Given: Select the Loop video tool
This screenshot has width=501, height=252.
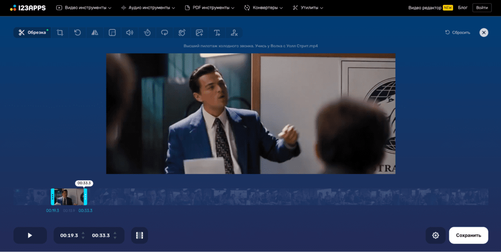Looking at the screenshot, I should [x=165, y=32].
